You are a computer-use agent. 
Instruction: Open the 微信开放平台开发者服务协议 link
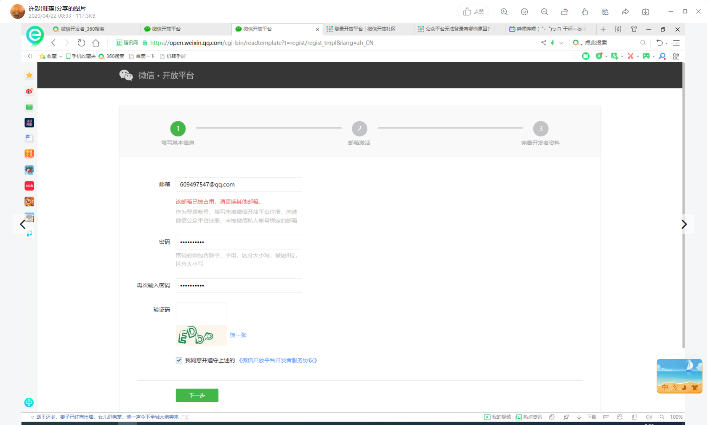(278, 360)
